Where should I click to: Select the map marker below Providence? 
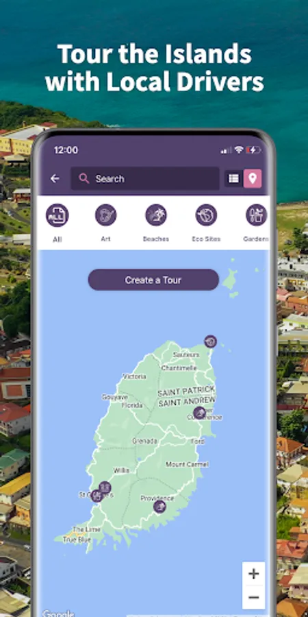click(159, 507)
